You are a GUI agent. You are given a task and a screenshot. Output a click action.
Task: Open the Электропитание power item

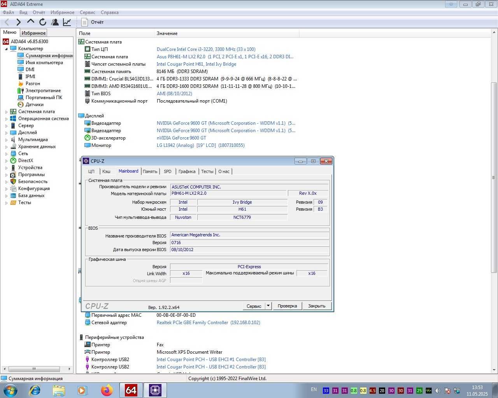point(43,91)
